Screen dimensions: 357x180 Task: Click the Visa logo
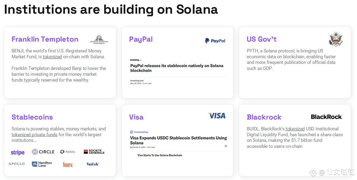217,116
